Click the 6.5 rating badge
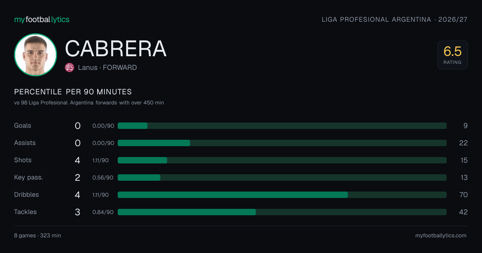Viewport: 482px width, 253px height. tap(453, 55)
